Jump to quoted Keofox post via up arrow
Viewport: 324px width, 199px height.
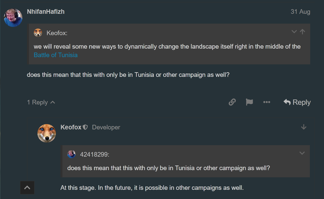303,32
